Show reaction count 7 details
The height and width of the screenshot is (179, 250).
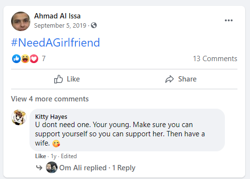click(44, 59)
